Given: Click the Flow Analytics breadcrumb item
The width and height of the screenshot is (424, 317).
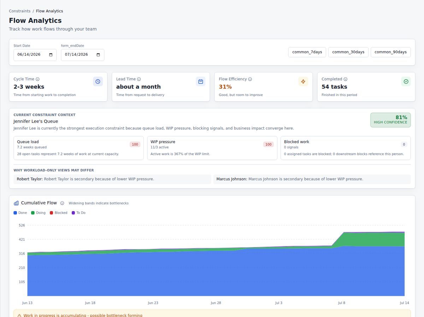Looking at the screenshot, I should 49,11.
